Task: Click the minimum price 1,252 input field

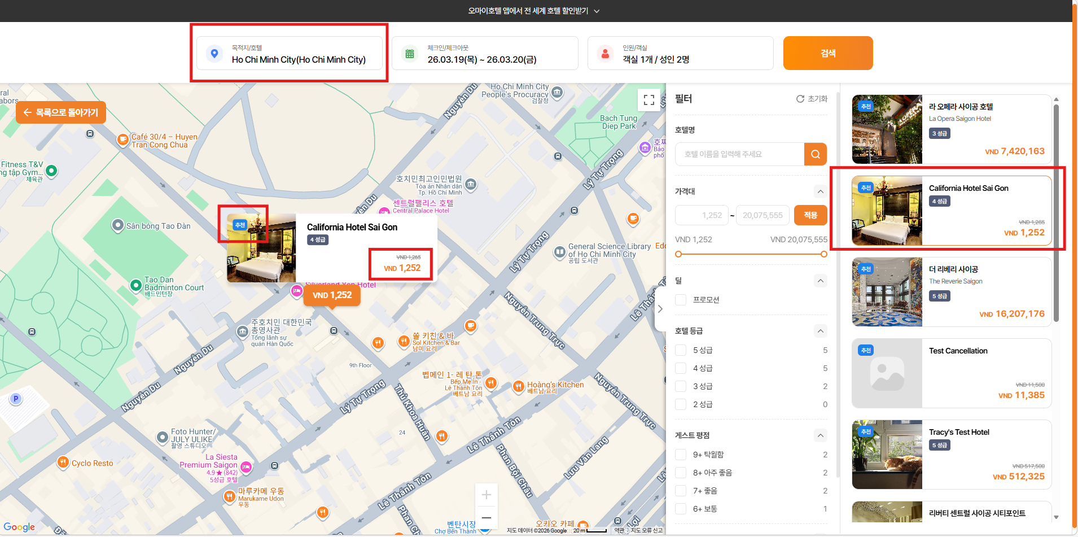Action: (702, 215)
